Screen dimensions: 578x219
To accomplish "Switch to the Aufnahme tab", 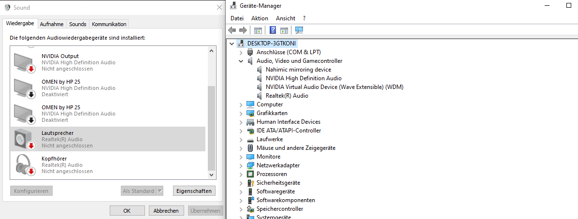I will 52,24.
